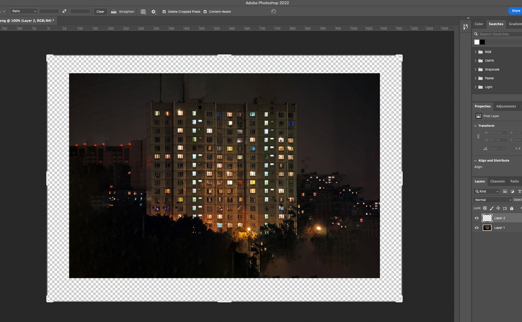Click the RGB swatch folder icon

pyautogui.click(x=481, y=52)
